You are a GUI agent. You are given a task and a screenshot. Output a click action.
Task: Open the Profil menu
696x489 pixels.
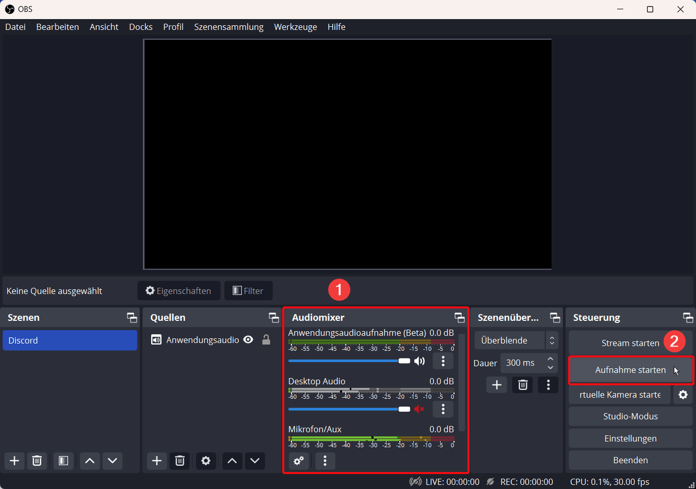tap(173, 27)
